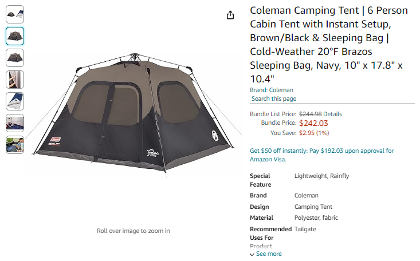Select the navy sleeping bag thumbnail
Viewport: 420px width, 261px height.
coord(15,101)
